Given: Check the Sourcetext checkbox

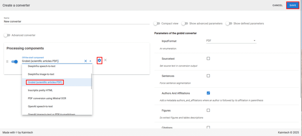Looking at the screenshot, I should pyautogui.click(x=208, y=59).
